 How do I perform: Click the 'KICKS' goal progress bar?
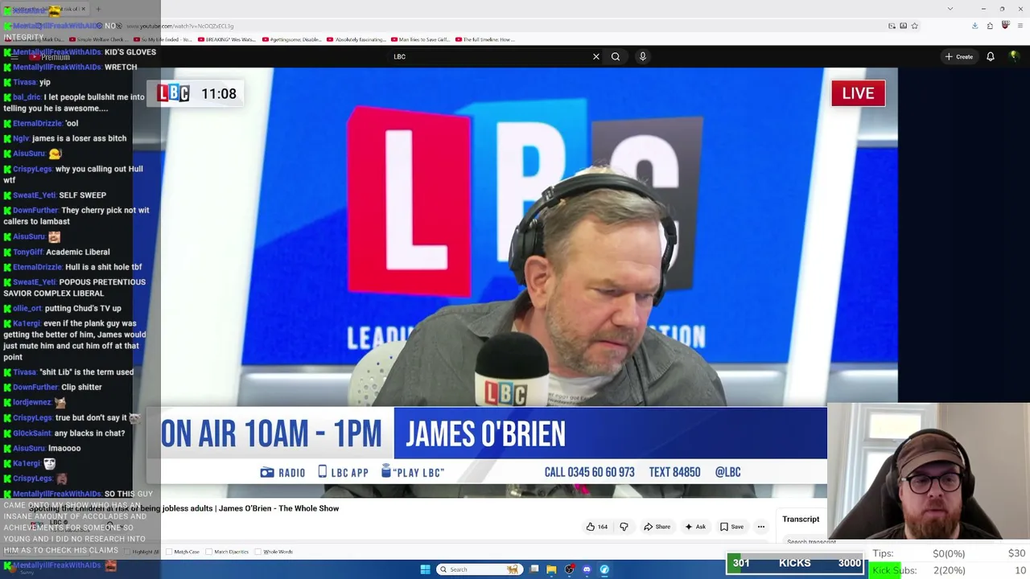click(x=795, y=563)
